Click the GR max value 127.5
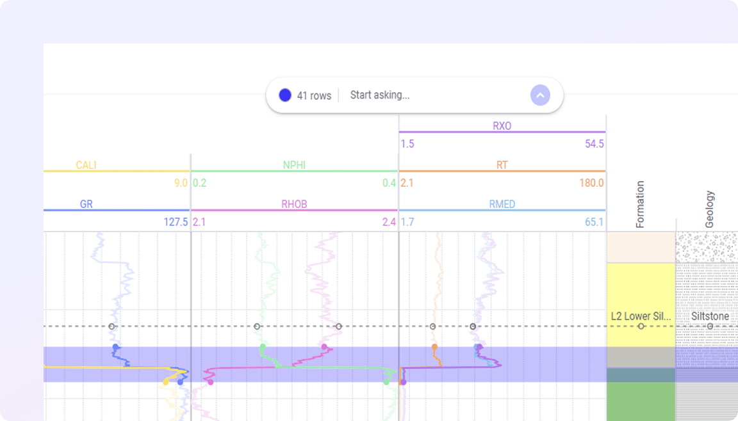Image resolution: width=738 pixels, height=421 pixels. pyautogui.click(x=176, y=222)
